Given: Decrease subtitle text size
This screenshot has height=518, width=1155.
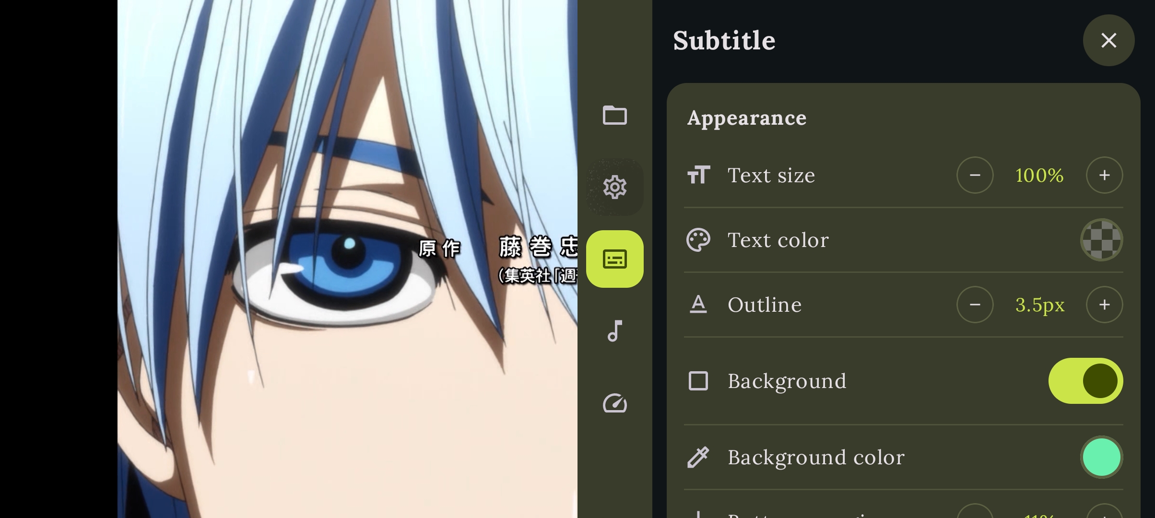Looking at the screenshot, I should tap(975, 175).
